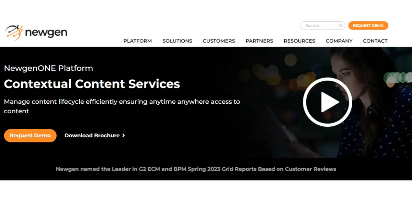Screen dimensions: 412x206
Task: Click the 'Manage content lifecycle efficiently' description
Action: pyautogui.click(x=122, y=106)
